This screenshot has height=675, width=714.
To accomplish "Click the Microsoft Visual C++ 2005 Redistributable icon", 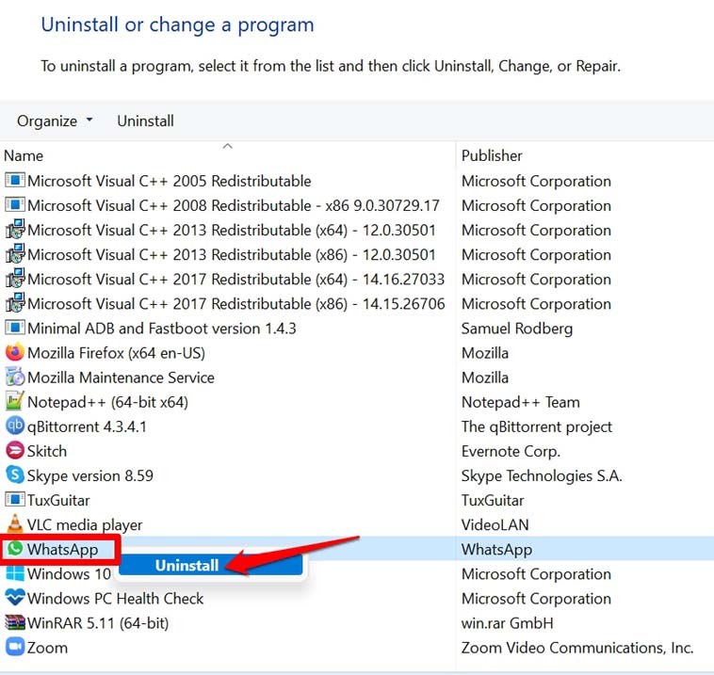I will pyautogui.click(x=14, y=180).
